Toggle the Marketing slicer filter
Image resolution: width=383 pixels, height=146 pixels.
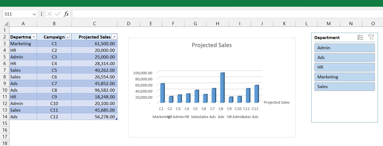click(344, 77)
